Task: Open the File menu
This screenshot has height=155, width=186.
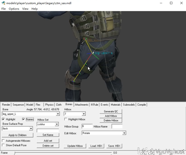Action: (3, 9)
